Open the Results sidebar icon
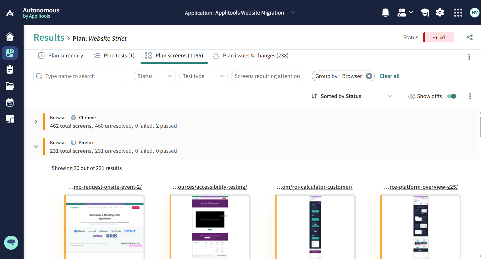The height and width of the screenshot is (259, 481). 10,53
